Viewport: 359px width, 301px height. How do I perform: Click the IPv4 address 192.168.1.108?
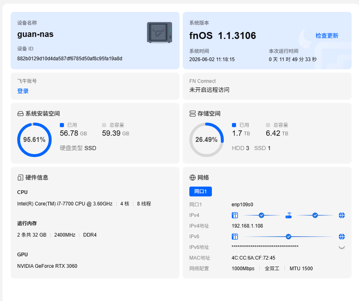247,226
